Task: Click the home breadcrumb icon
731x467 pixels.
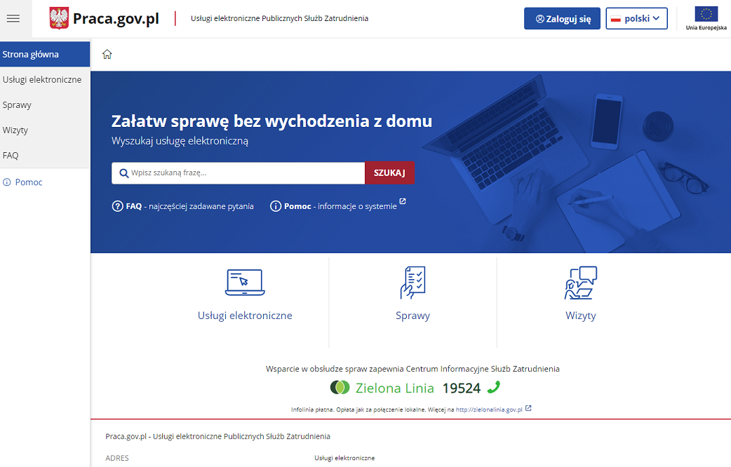Action: (107, 54)
